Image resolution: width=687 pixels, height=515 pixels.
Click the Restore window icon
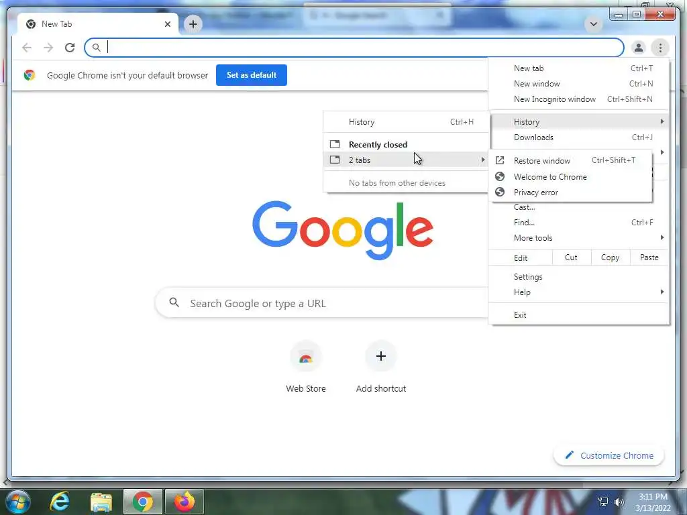coord(500,160)
